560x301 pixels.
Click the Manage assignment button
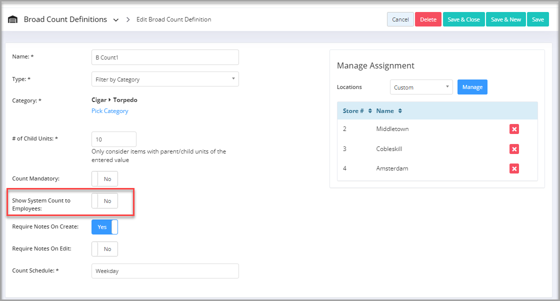coord(472,87)
